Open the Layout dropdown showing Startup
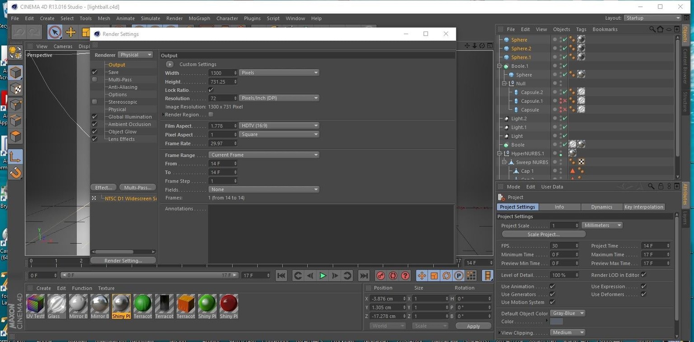Image resolution: width=694 pixels, height=342 pixels. (652, 18)
